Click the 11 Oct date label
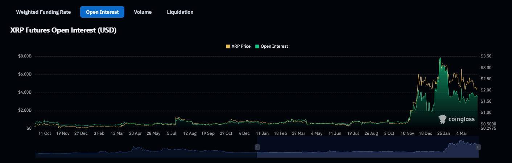Viewport: 512px width, 163px height. (45, 133)
